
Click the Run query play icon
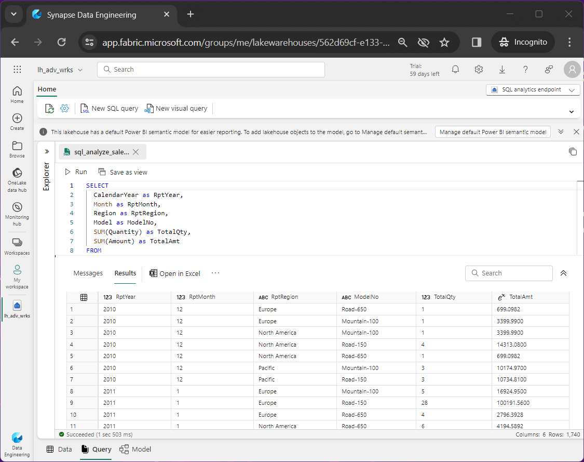pos(68,172)
